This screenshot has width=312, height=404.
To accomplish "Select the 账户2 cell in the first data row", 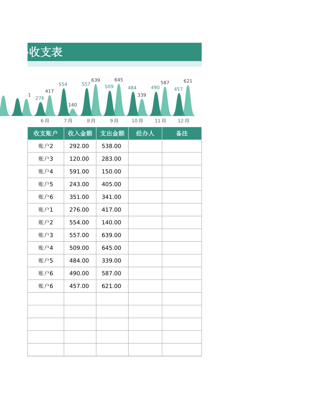I will click(45, 146).
